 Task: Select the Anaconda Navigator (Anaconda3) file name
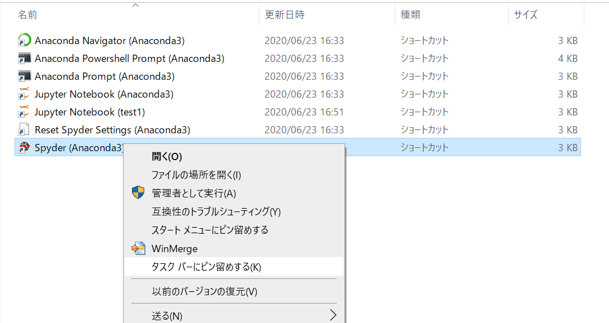(110, 41)
